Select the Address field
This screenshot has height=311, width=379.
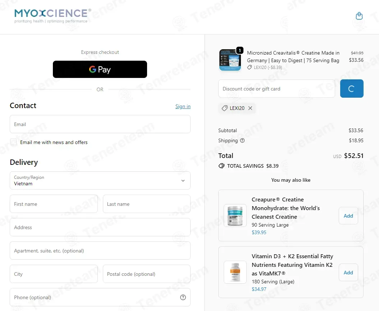pyautogui.click(x=100, y=227)
